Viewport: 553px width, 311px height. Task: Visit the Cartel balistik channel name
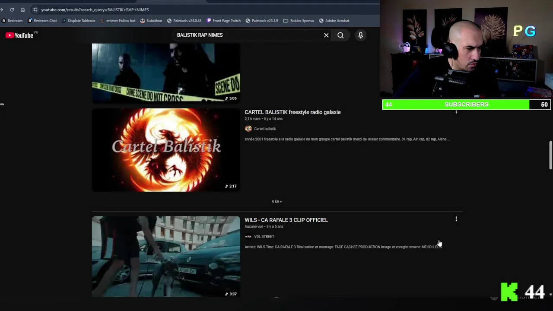265,129
